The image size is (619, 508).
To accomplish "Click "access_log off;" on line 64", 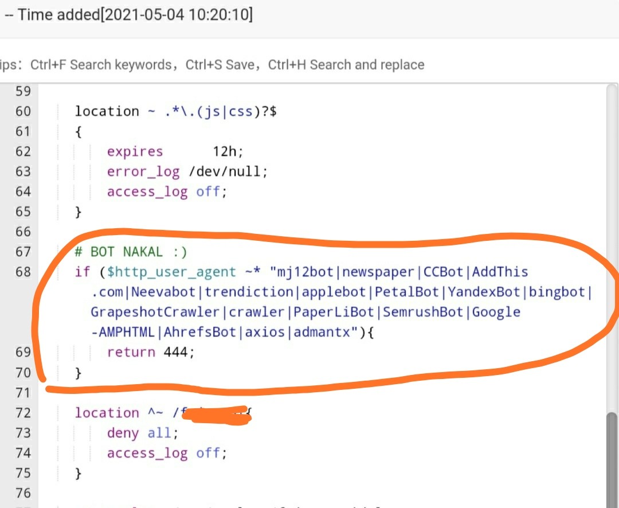I will (x=167, y=192).
